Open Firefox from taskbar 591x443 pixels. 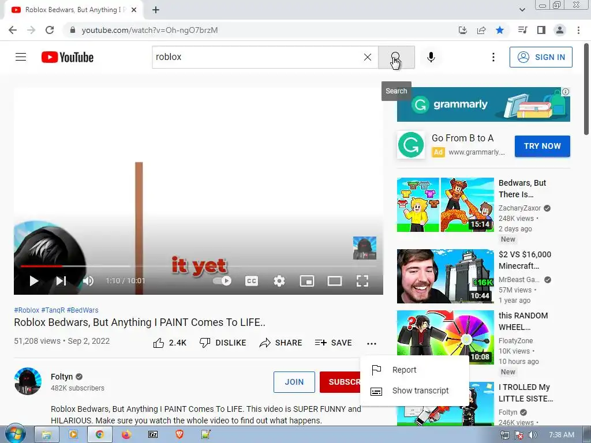126,435
